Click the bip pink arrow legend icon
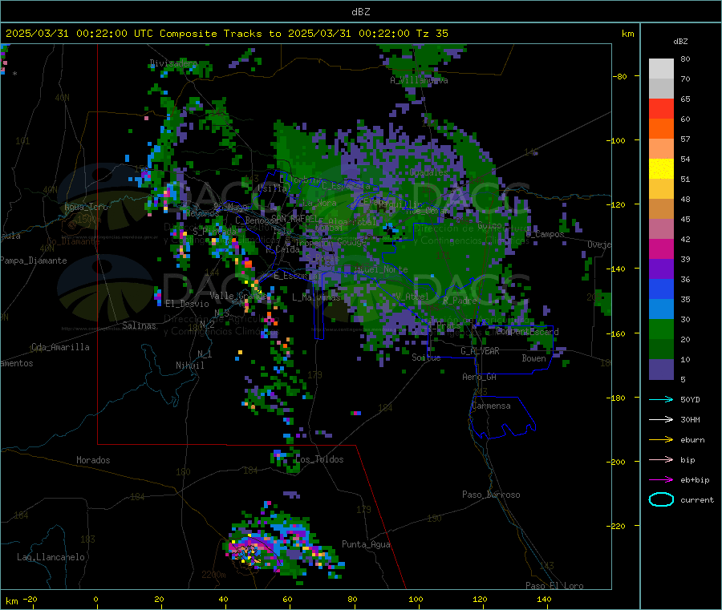The height and width of the screenshot is (610, 722). coord(661,459)
